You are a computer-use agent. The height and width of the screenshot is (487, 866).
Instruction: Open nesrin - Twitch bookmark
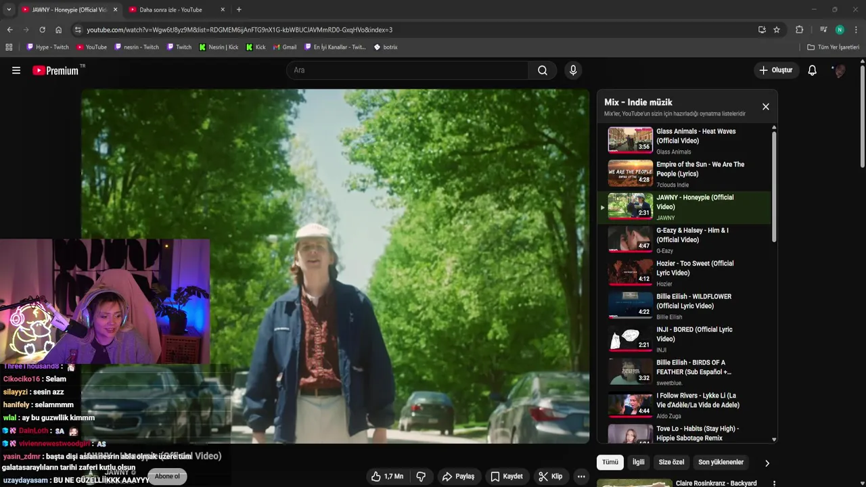(136, 47)
